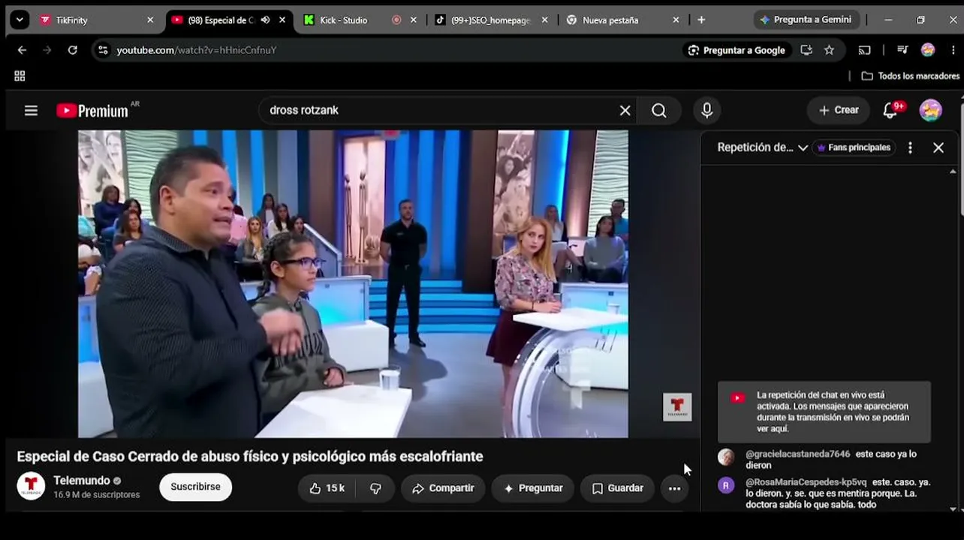Open the cast media icon

[865, 50]
